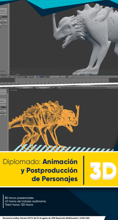The image size is (118, 220).
Task: Click the Scene name field
Action: (x=41, y=88)
